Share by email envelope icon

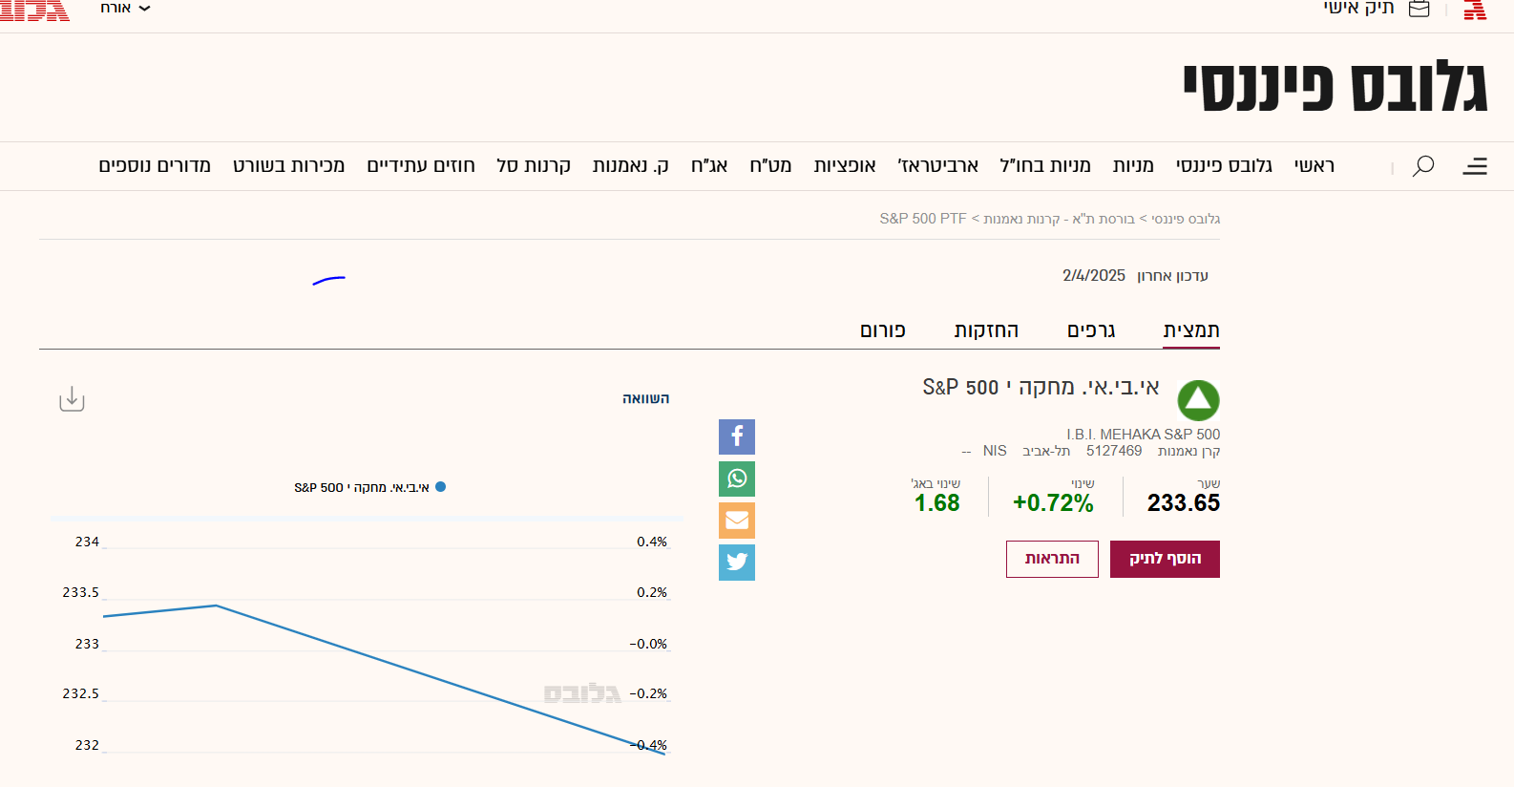(x=737, y=521)
